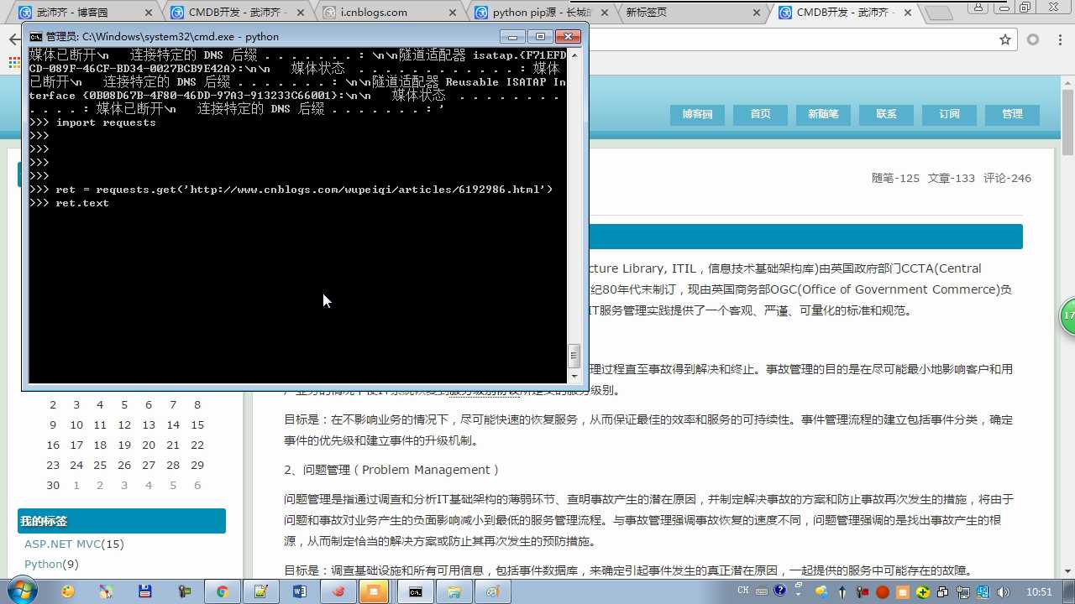Open the second CMDB开发 browser tab
Image resolution: width=1075 pixels, height=604 pixels.
(x=844, y=13)
